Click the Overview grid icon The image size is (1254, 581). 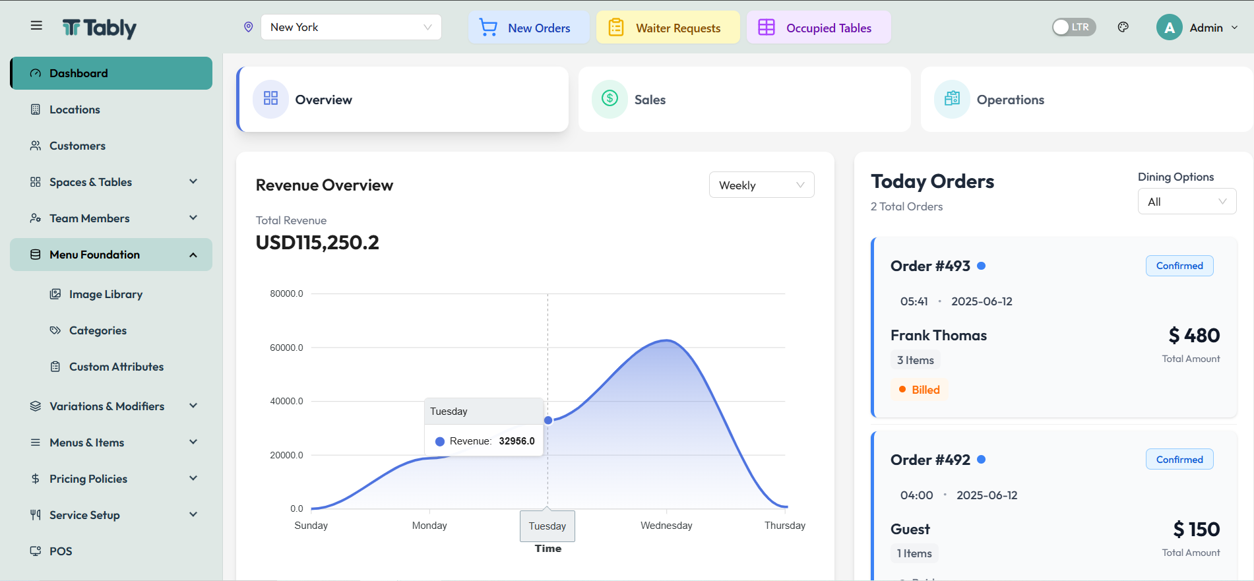click(x=271, y=99)
